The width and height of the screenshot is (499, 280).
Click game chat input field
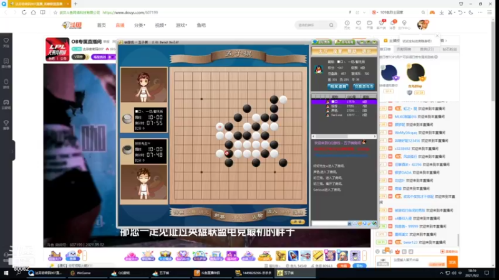tap(329, 223)
